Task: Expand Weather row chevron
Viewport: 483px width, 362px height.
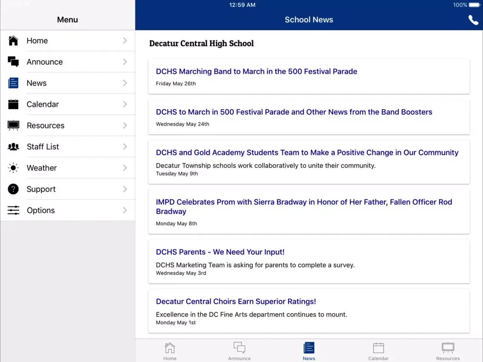Action: [x=125, y=168]
